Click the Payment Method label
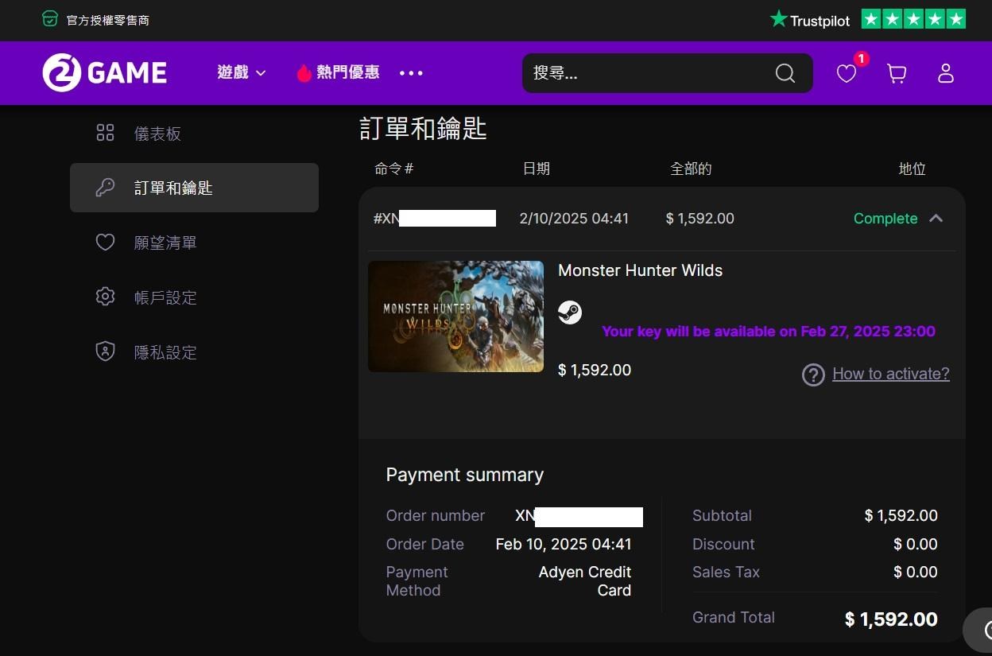This screenshot has height=656, width=992. [x=417, y=581]
